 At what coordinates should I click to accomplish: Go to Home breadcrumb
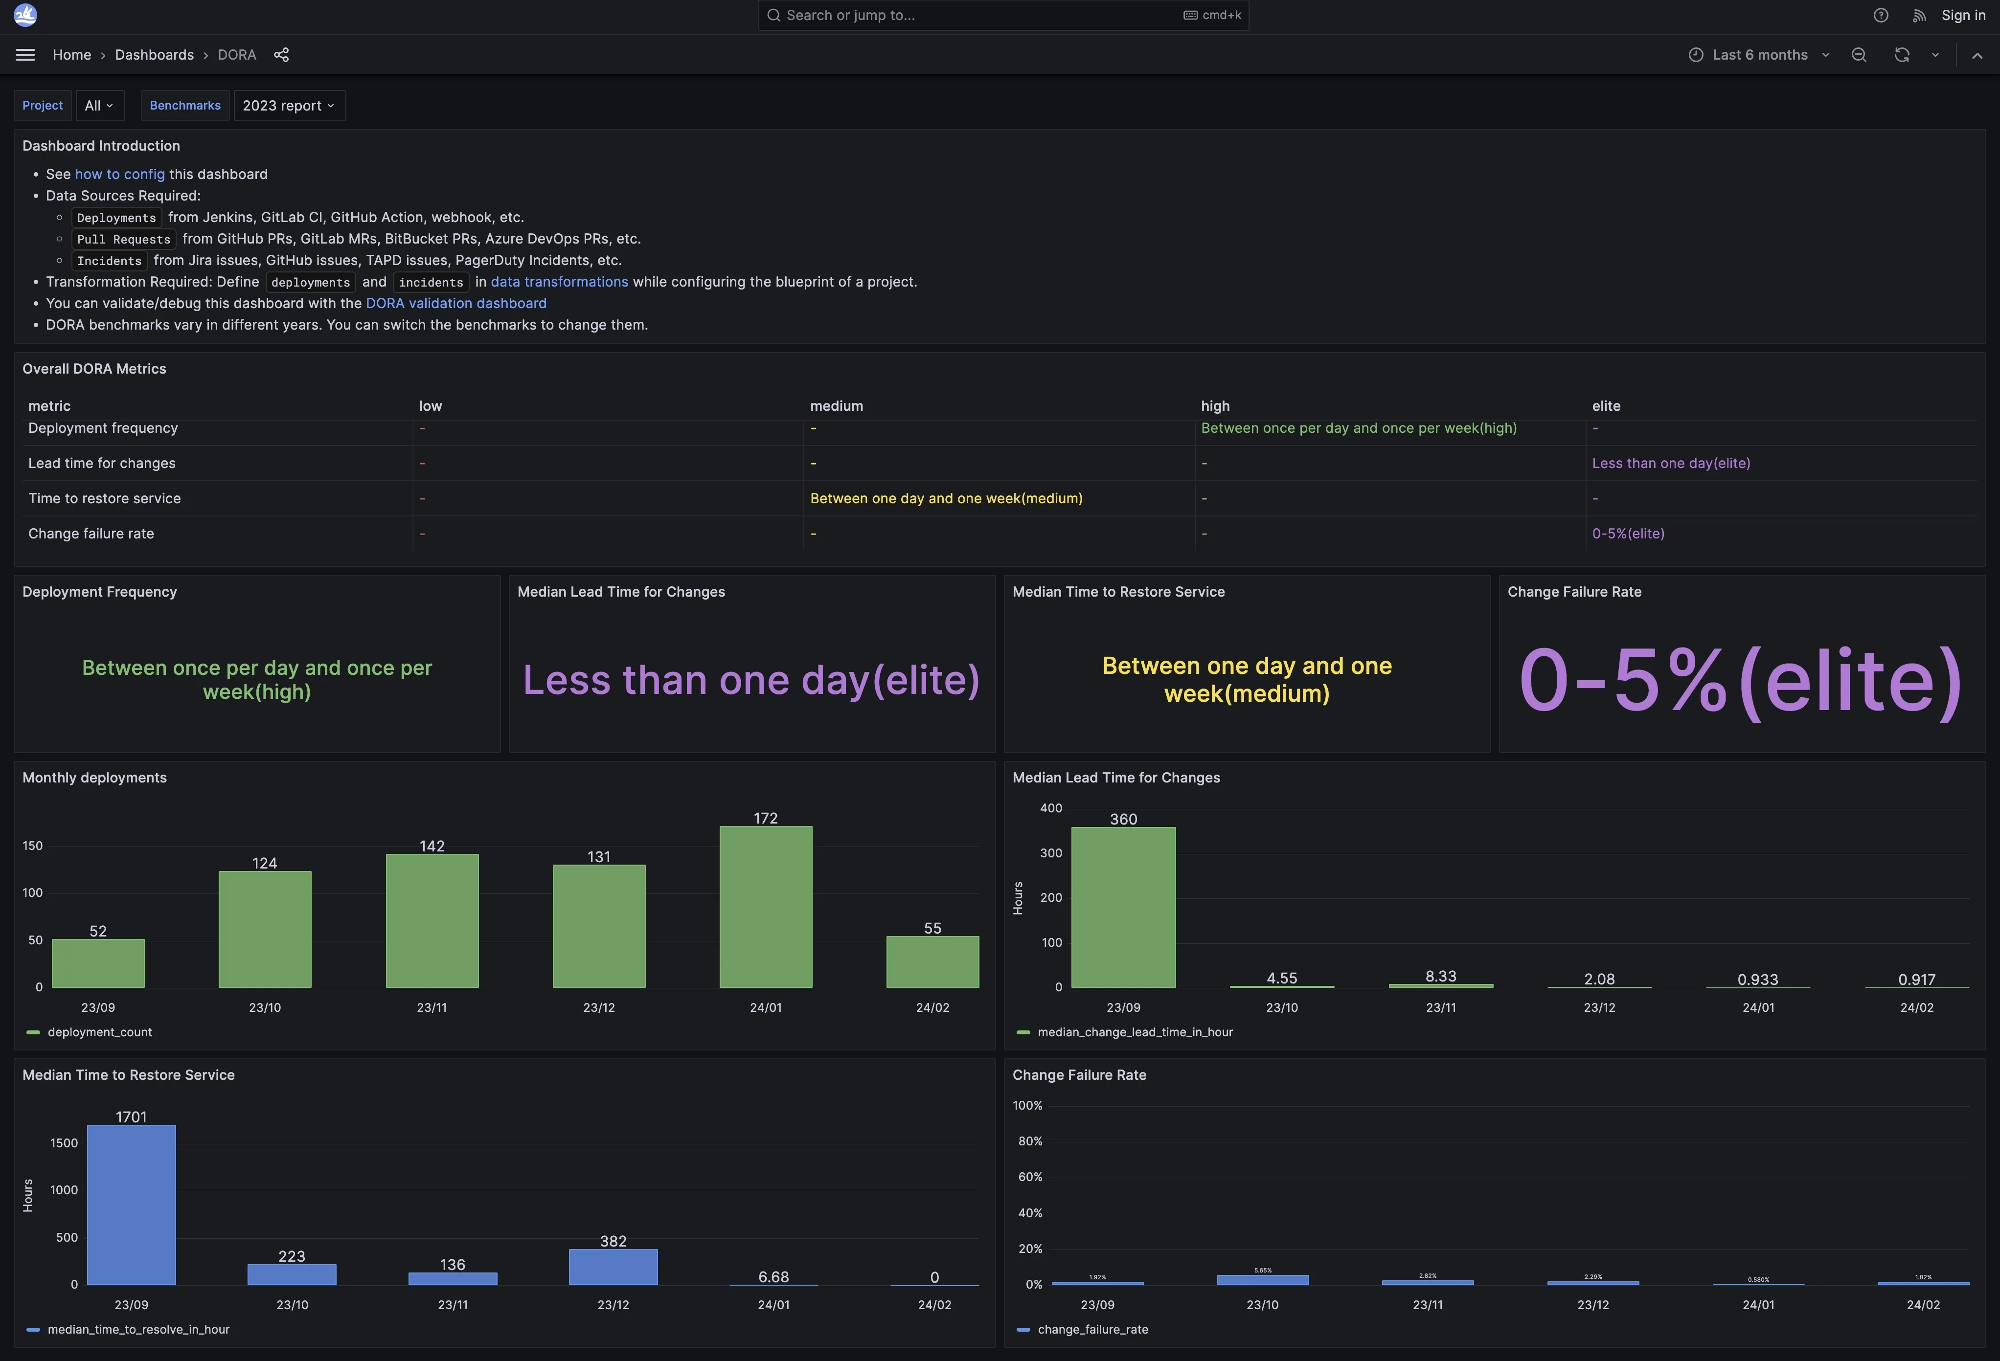71,55
